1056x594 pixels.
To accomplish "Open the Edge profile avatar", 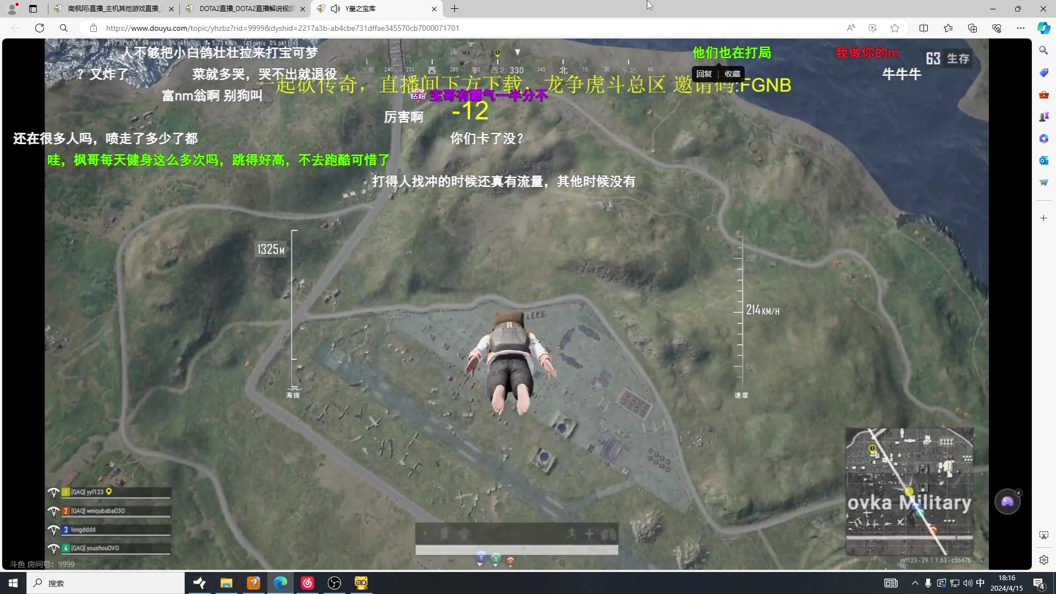I will (x=12, y=9).
